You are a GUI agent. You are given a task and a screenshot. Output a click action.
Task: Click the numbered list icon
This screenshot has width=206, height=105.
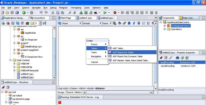point(144,23)
